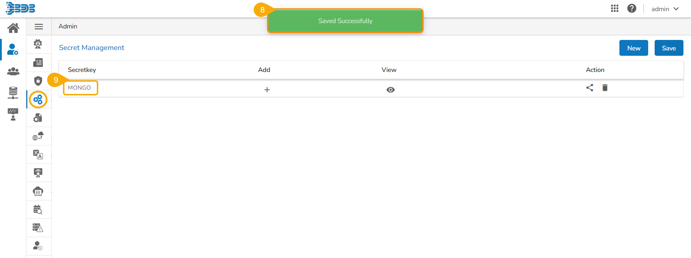Click the New button
The width and height of the screenshot is (691, 258).
click(633, 48)
